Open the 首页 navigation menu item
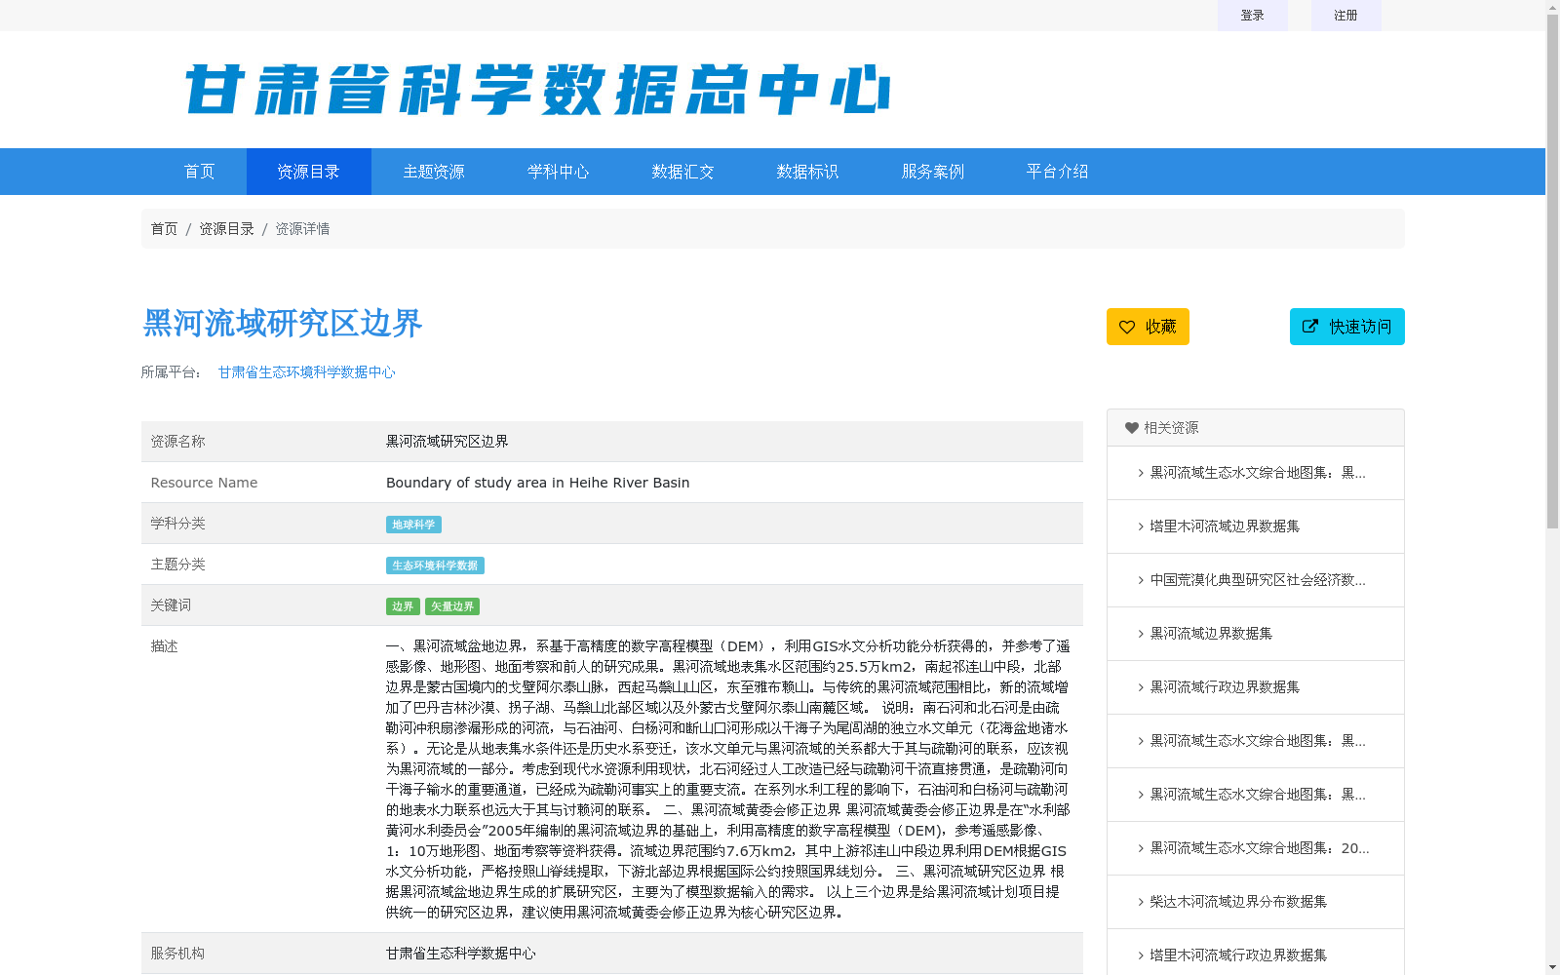1560x975 pixels. [200, 172]
